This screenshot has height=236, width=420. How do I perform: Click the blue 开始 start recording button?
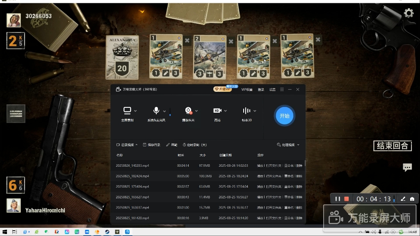285,116
